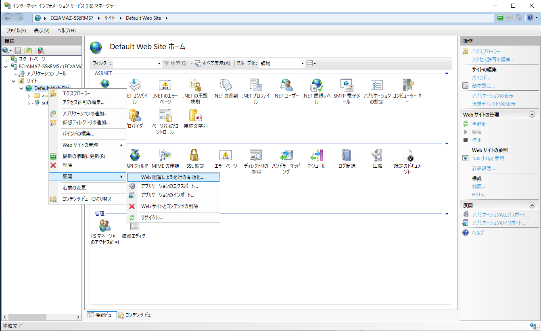Open the グループ化 領域 dropdown
This screenshot has height=331, width=541.
coord(303,63)
